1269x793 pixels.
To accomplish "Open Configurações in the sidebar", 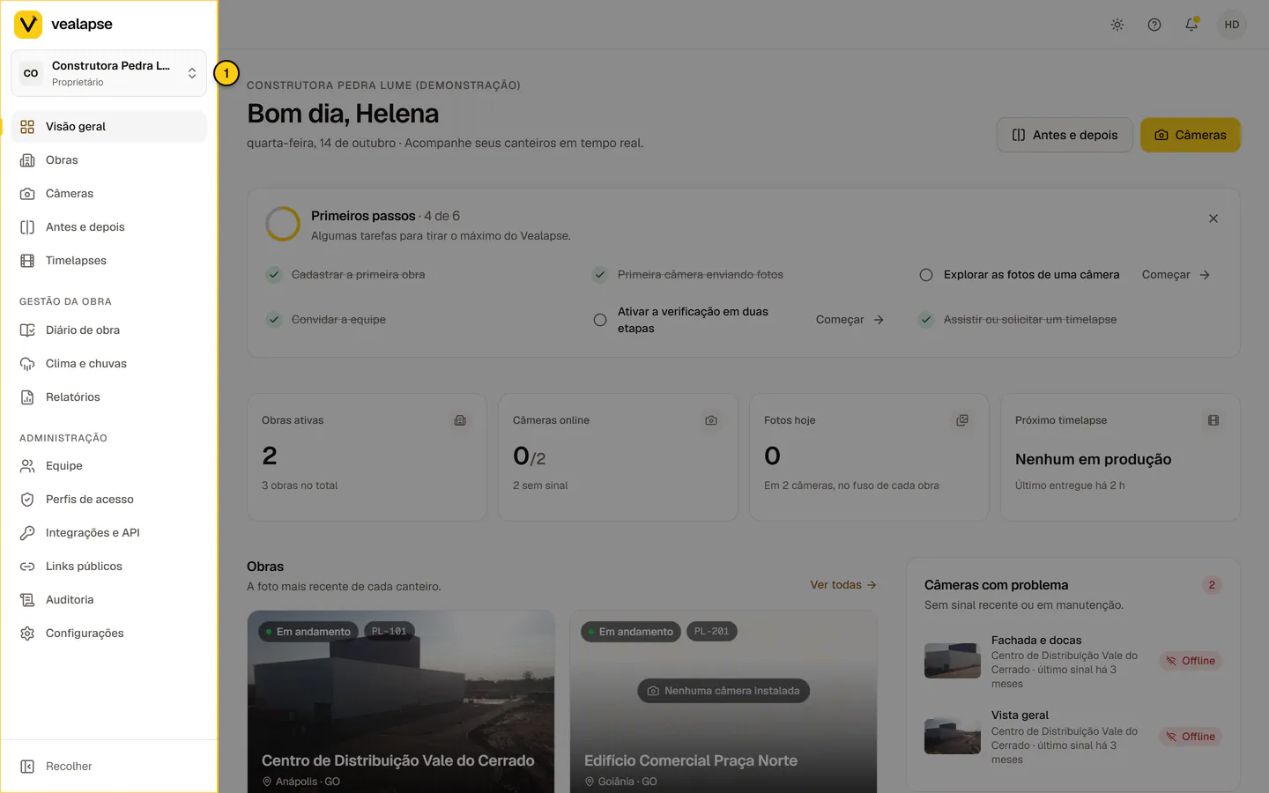I will (108, 633).
